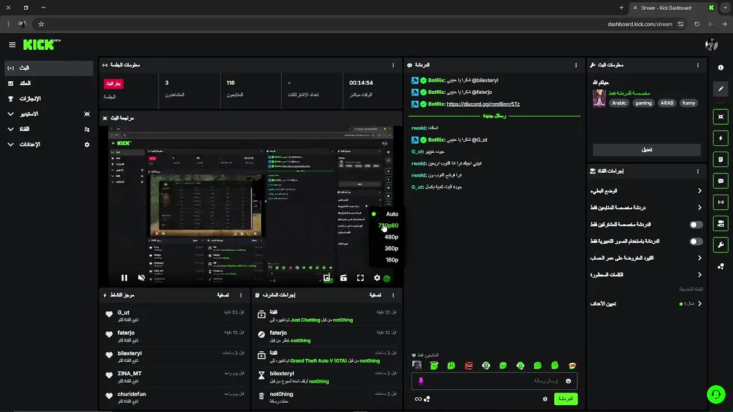
Task: Select 160p quality option
Action: (x=392, y=260)
